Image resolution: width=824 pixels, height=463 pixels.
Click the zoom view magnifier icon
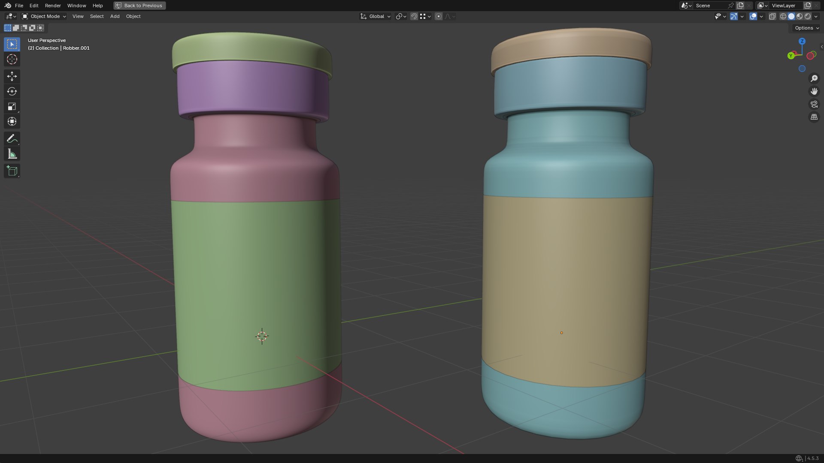coord(814,78)
